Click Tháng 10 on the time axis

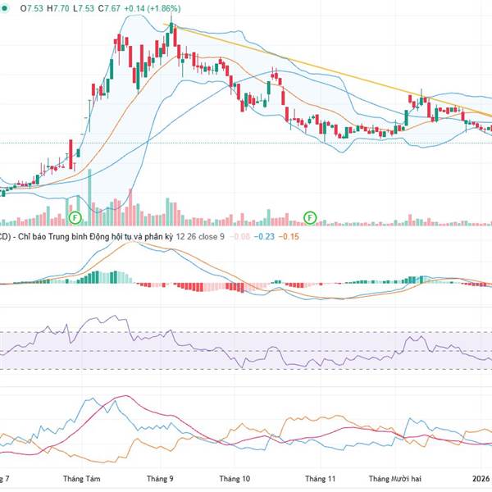click(235, 477)
